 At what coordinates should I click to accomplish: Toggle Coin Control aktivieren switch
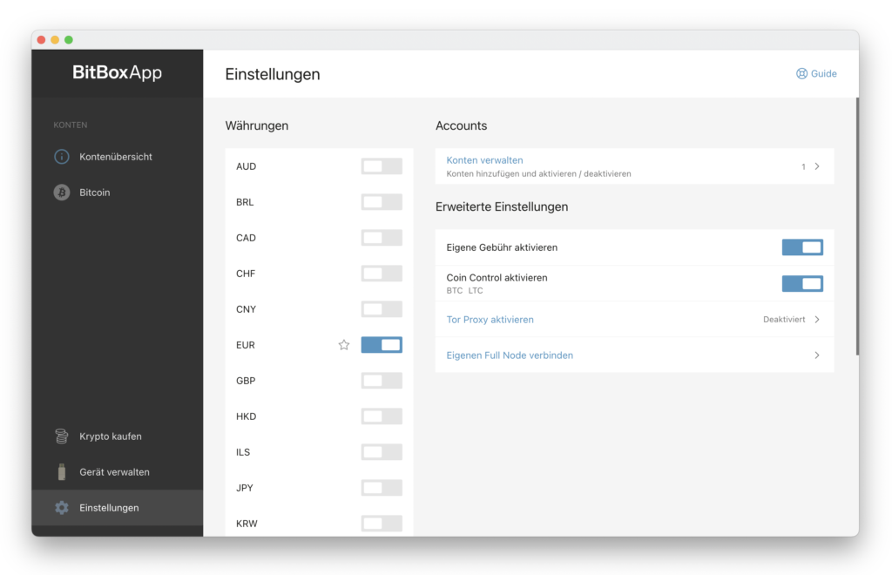pos(802,283)
